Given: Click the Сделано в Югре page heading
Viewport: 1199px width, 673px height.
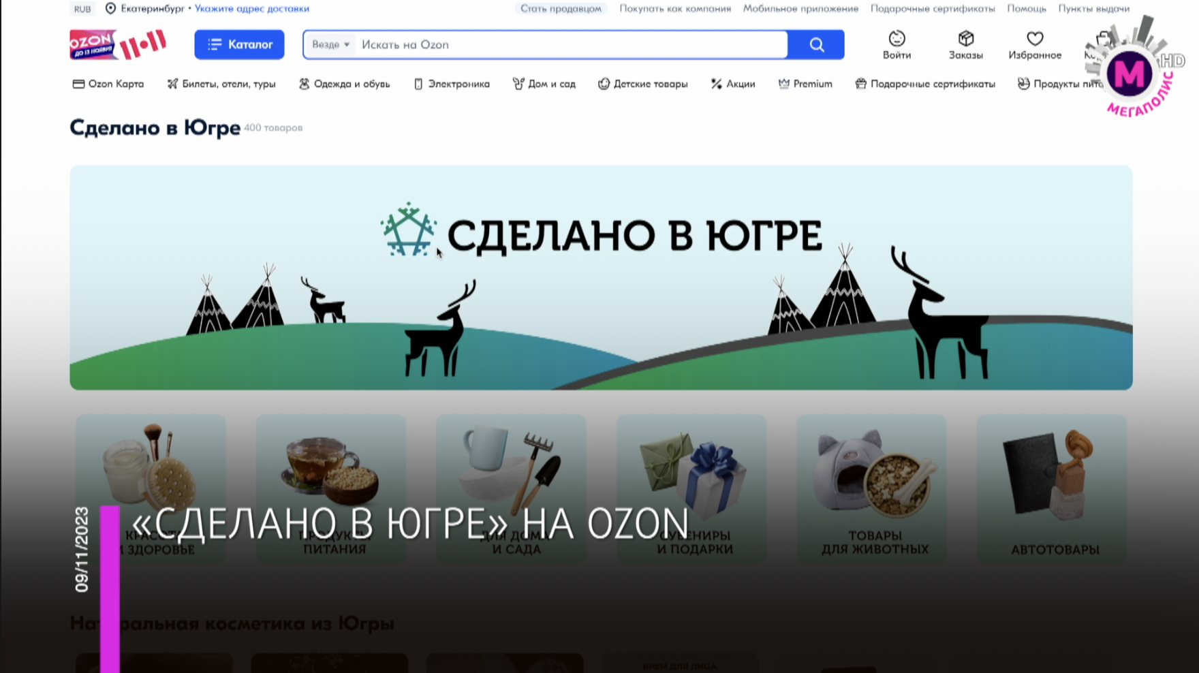Looking at the screenshot, I should coord(155,128).
